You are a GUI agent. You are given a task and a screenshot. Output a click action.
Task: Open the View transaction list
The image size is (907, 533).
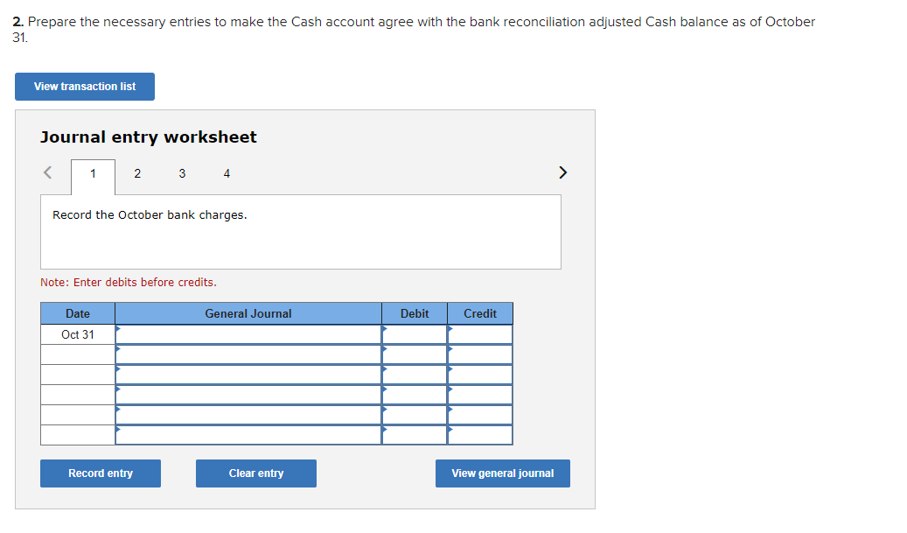[x=84, y=87]
